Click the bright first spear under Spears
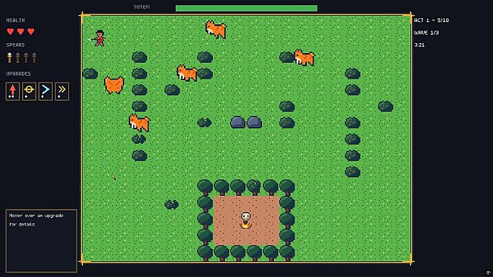This screenshot has width=493, height=277. click(9, 58)
